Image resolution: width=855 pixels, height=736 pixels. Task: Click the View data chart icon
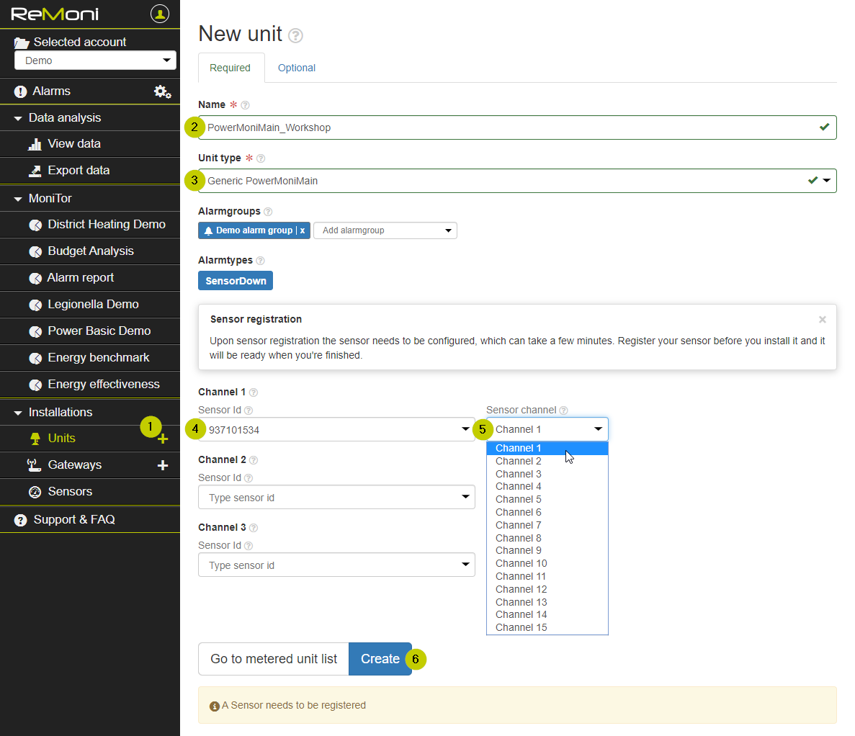coord(35,144)
